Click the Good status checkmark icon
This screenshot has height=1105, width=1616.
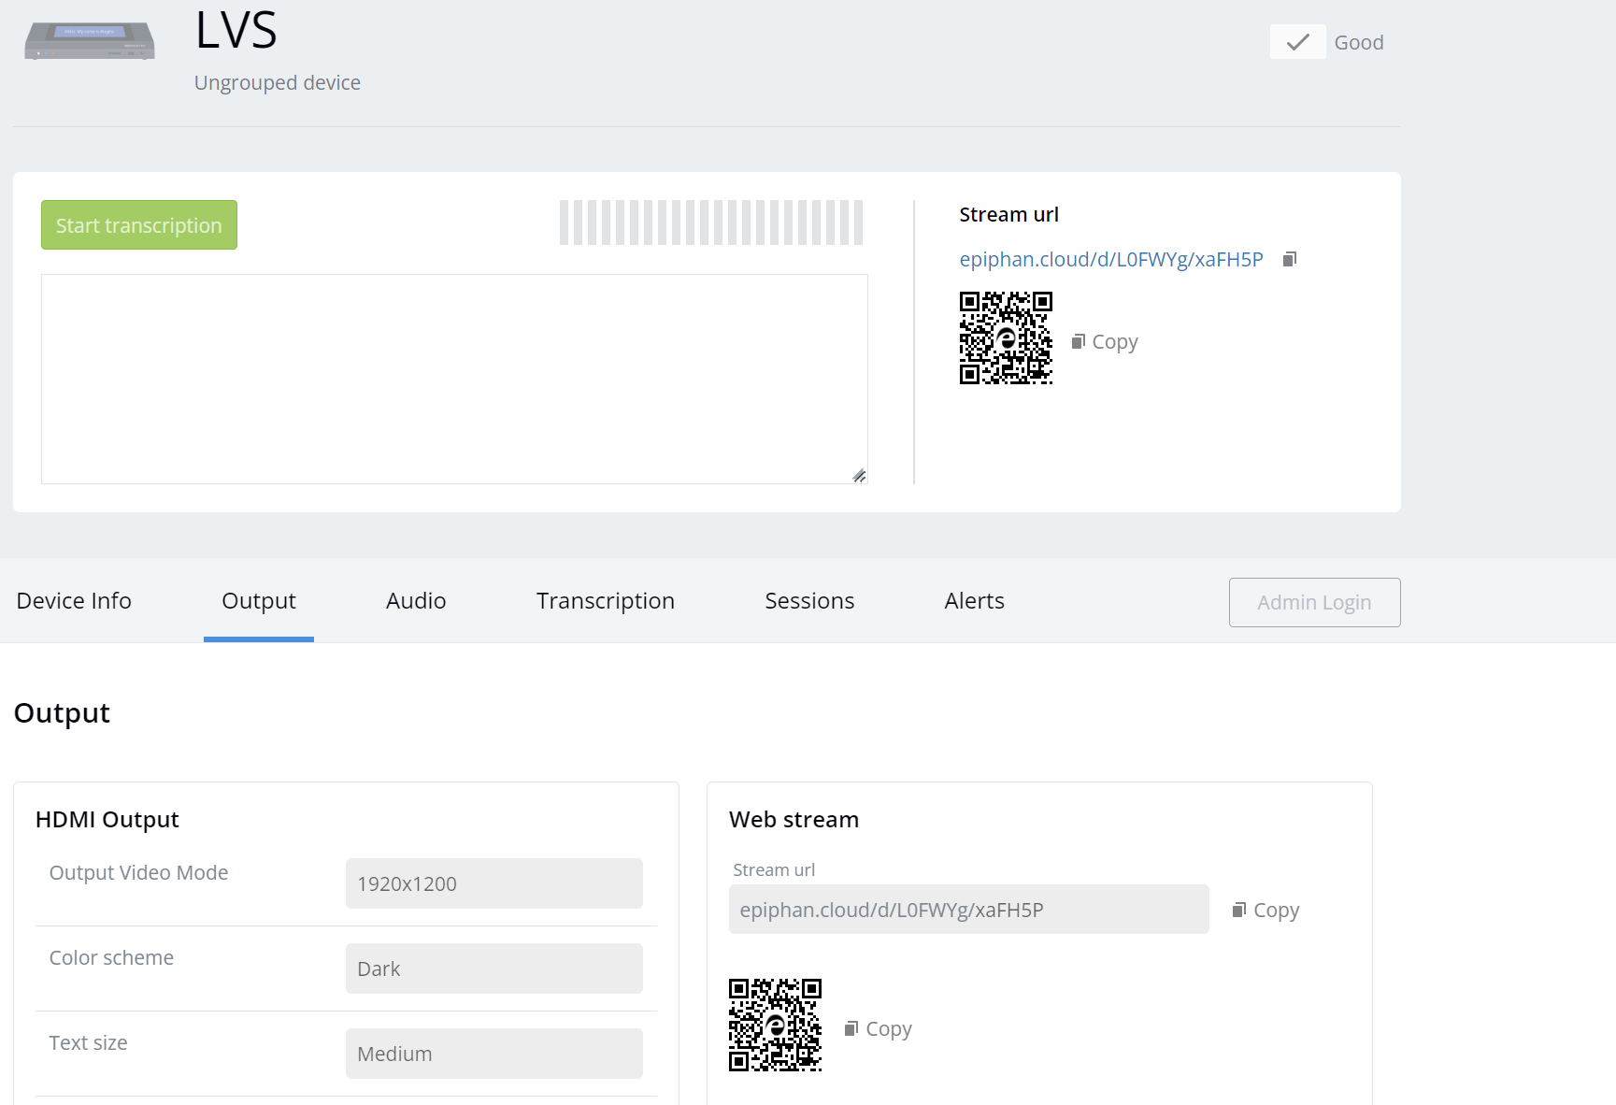[x=1297, y=42]
